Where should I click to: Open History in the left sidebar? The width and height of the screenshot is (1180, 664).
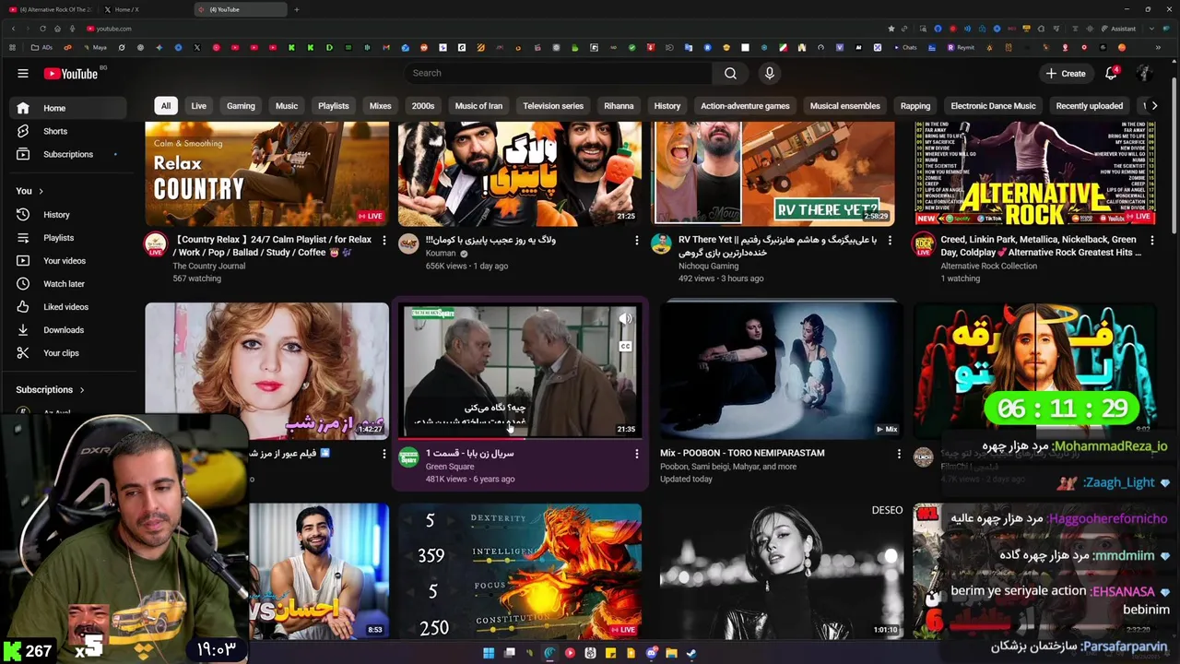point(68,215)
